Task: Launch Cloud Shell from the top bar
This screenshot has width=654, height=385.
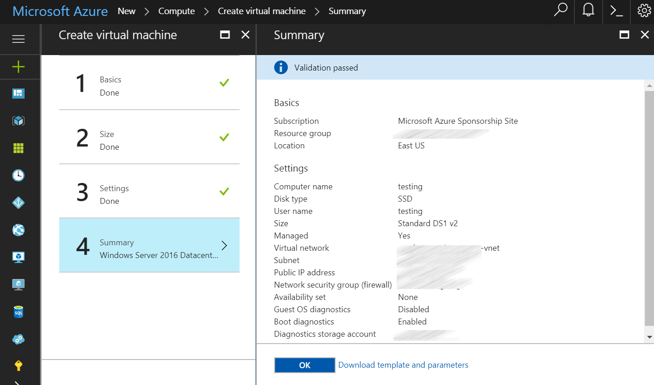Action: (616, 10)
